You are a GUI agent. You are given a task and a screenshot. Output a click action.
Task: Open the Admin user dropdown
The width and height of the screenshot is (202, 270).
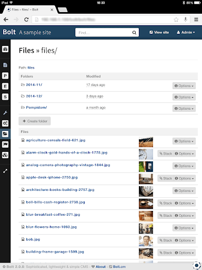(x=186, y=32)
